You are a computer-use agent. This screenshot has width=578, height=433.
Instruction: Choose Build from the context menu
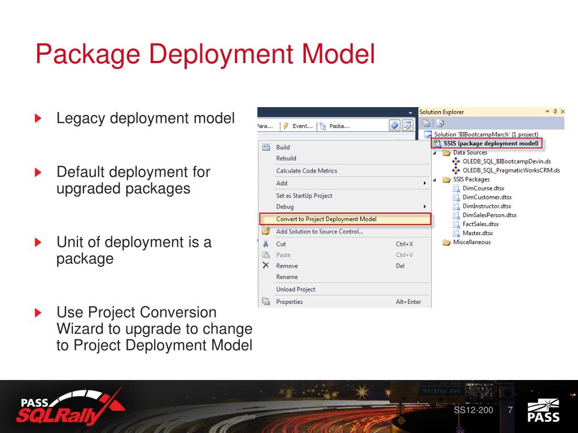(345, 147)
